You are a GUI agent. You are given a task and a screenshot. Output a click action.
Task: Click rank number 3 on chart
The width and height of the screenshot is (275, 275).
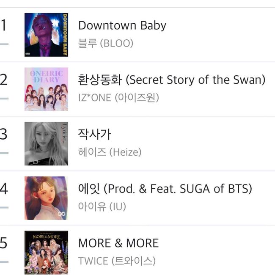tap(3, 134)
